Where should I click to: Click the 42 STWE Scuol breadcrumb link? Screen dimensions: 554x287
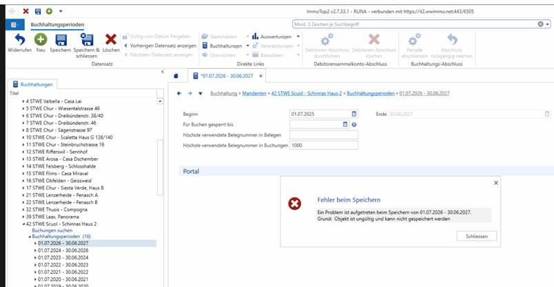[x=307, y=93]
